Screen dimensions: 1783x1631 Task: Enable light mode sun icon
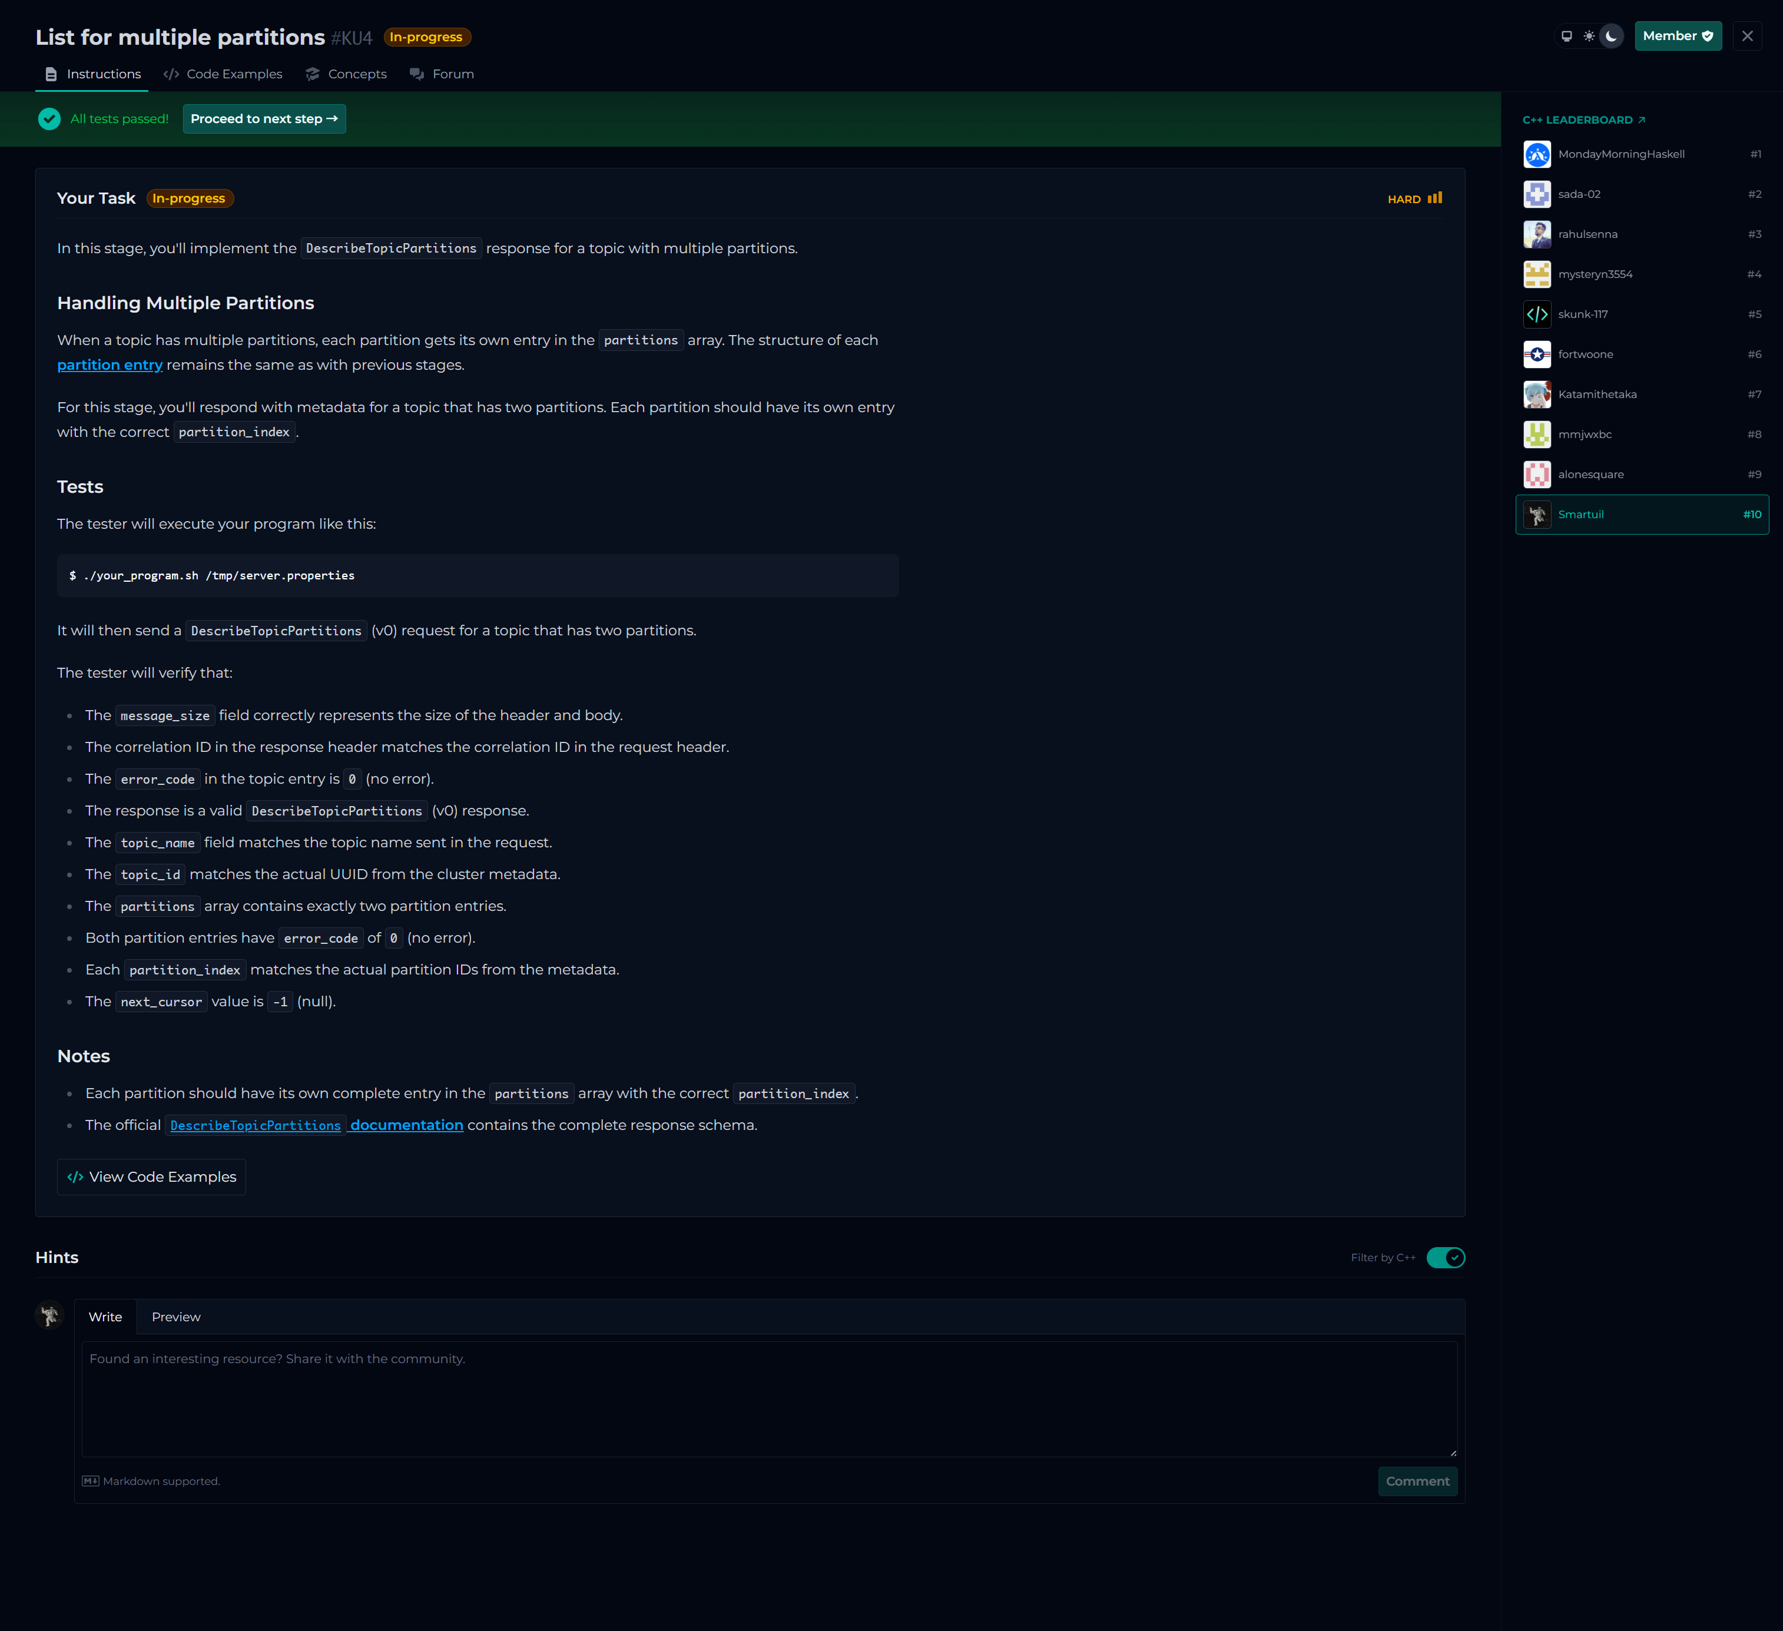(1589, 37)
